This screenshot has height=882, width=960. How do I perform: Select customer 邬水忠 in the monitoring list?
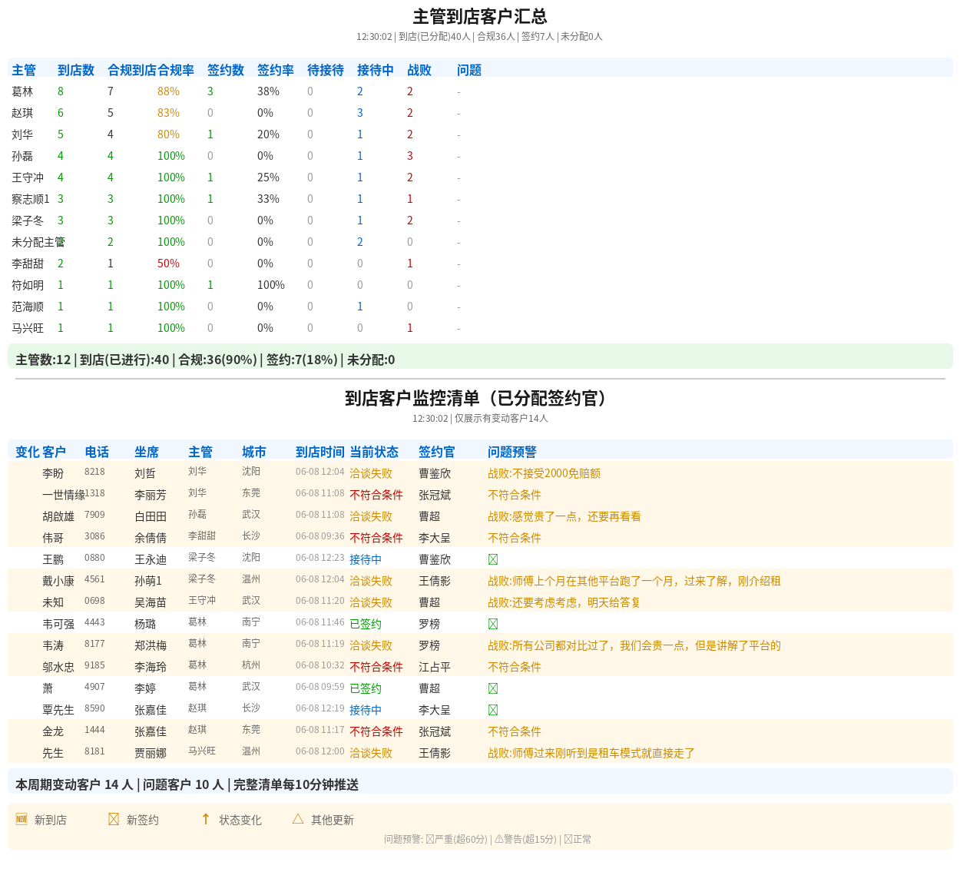pos(58,668)
